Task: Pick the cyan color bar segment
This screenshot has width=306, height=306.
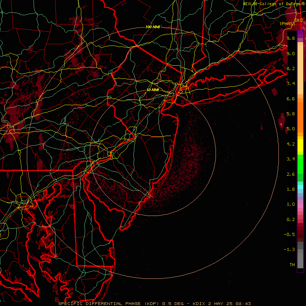Action: [x=300, y=187]
